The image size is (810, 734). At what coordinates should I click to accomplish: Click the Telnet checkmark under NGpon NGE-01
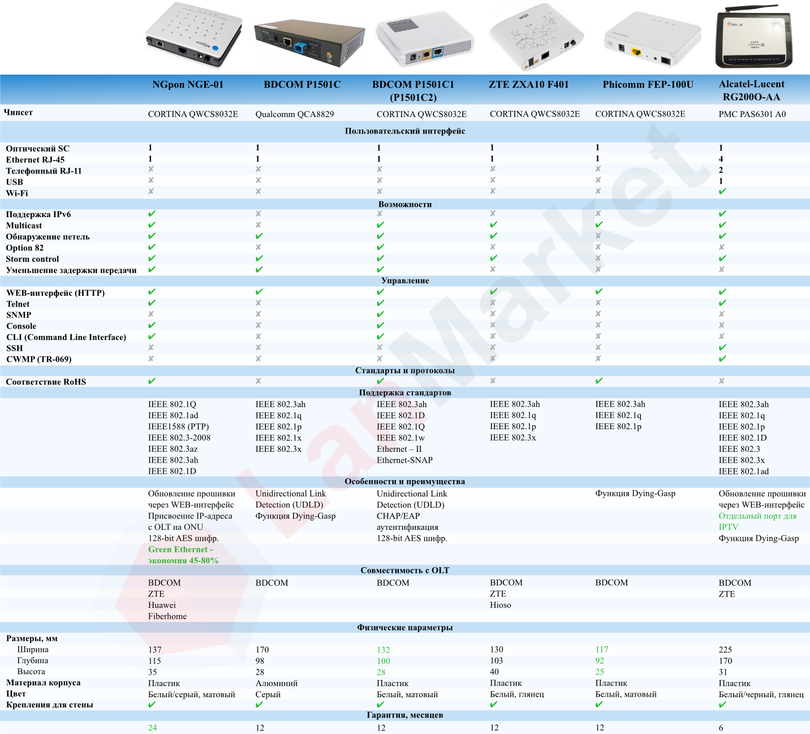coord(152,304)
